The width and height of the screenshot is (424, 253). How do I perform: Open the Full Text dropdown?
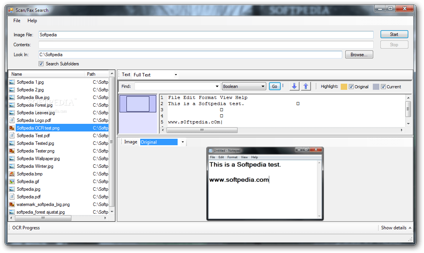click(x=176, y=75)
